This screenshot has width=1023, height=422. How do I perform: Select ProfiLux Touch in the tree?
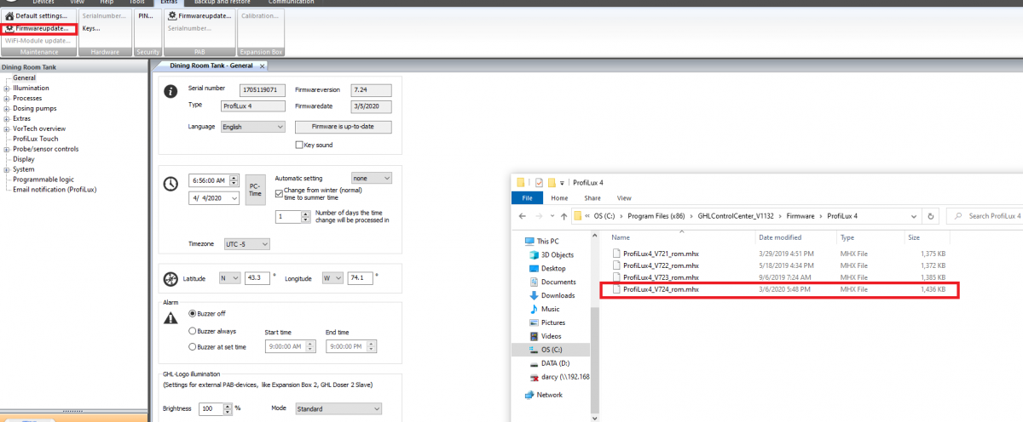(36, 139)
